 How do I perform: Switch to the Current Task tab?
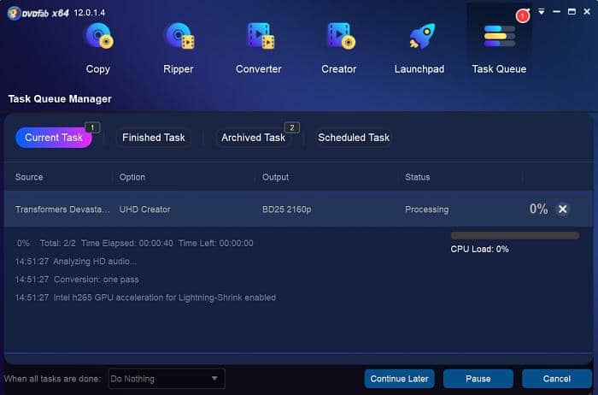click(x=54, y=138)
